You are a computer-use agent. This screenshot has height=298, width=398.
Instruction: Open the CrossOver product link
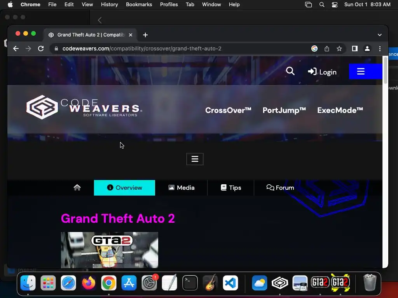click(228, 110)
